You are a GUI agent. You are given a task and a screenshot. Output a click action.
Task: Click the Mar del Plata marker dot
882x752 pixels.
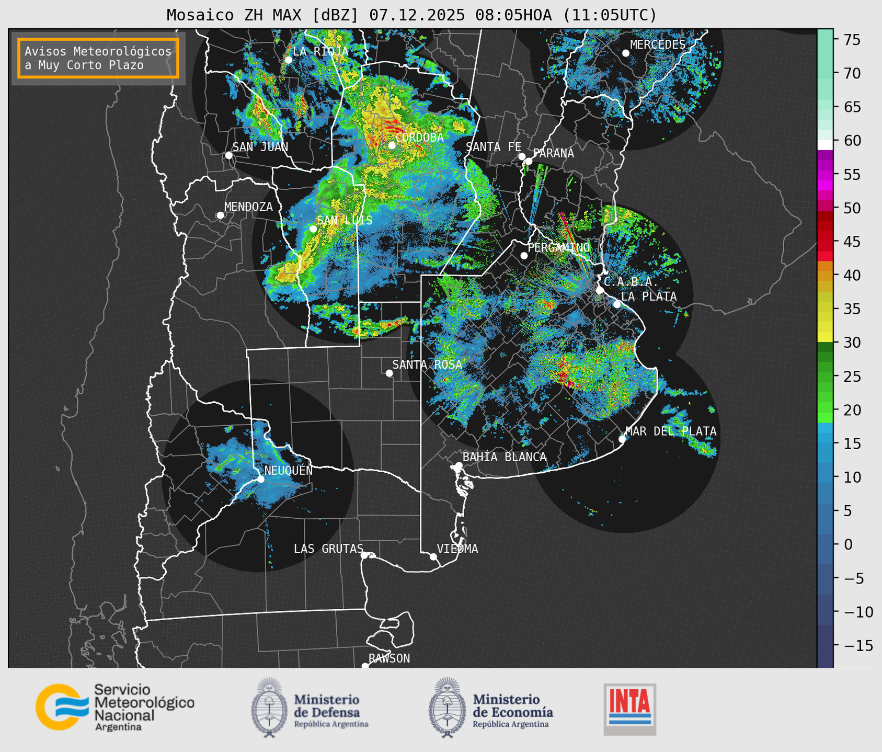click(622, 439)
